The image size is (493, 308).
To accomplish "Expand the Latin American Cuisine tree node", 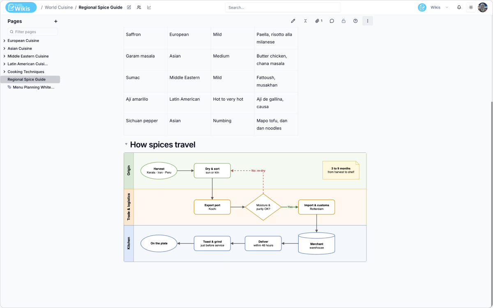I will pyautogui.click(x=4, y=64).
